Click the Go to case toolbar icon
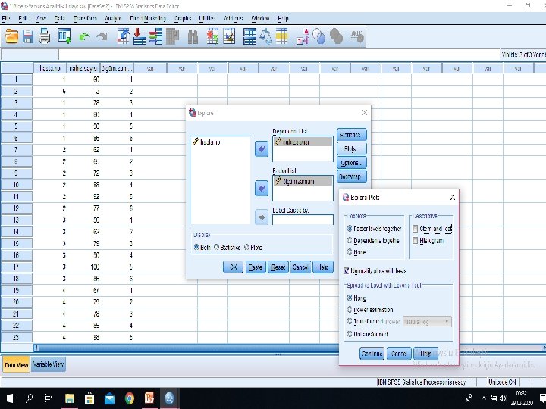 pyautogui.click(x=123, y=36)
